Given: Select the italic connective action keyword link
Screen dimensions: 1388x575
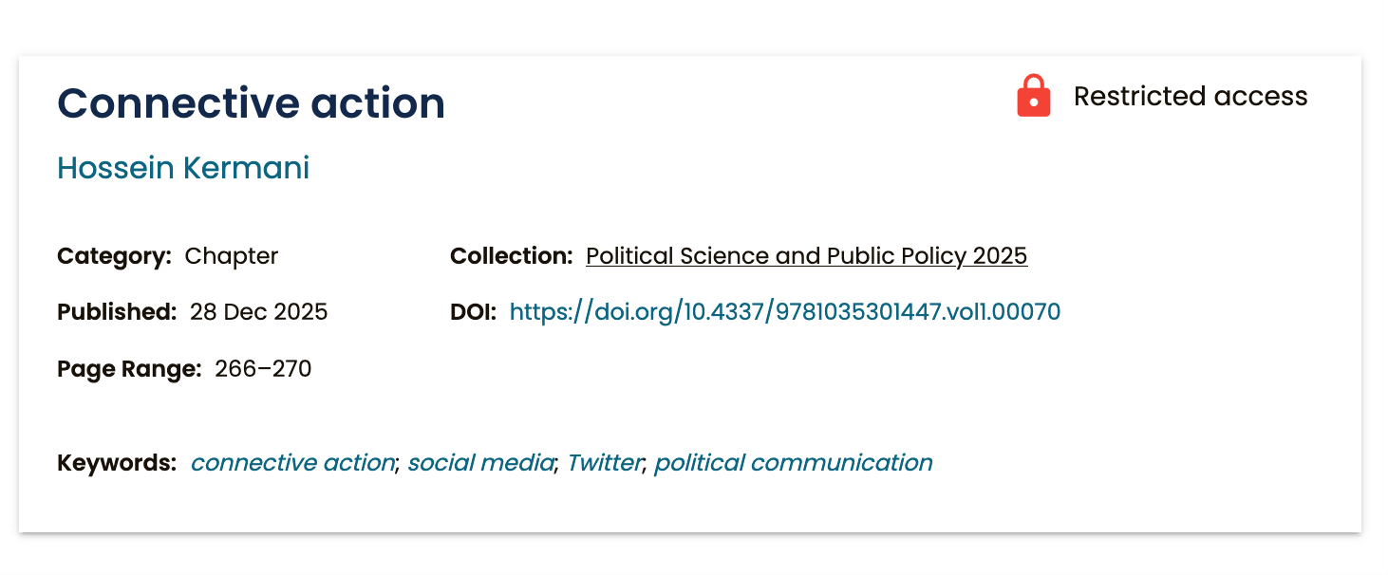Looking at the screenshot, I should click(x=292, y=463).
